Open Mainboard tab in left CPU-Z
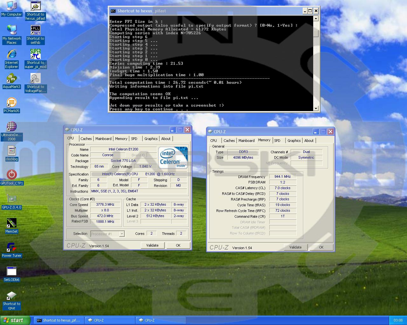The width and height of the screenshot is (407, 325). pyautogui.click(x=103, y=139)
